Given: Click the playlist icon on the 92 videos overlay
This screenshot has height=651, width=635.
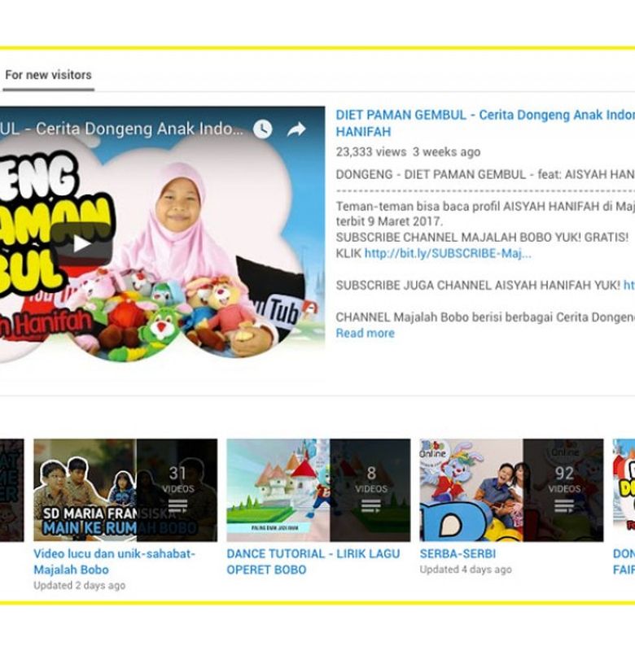Looking at the screenshot, I should (x=563, y=506).
